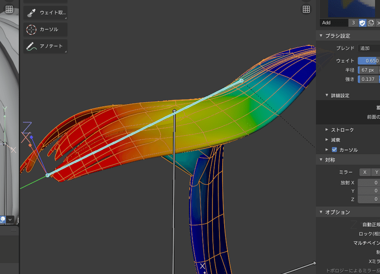This screenshot has height=274, width=380.
Task: Open the dropdown chevron at left viewport's bottom
Action: click(x=10, y=220)
